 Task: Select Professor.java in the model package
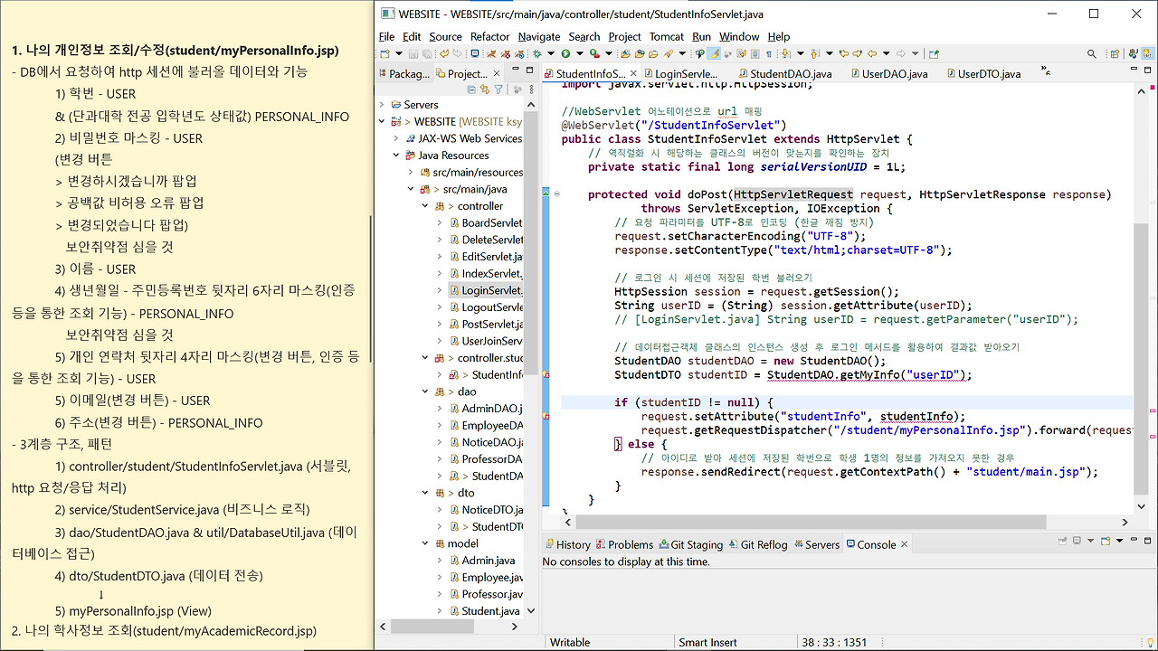coord(486,594)
